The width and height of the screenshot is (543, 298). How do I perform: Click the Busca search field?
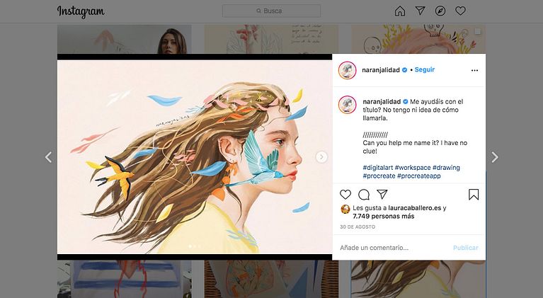tap(271, 11)
